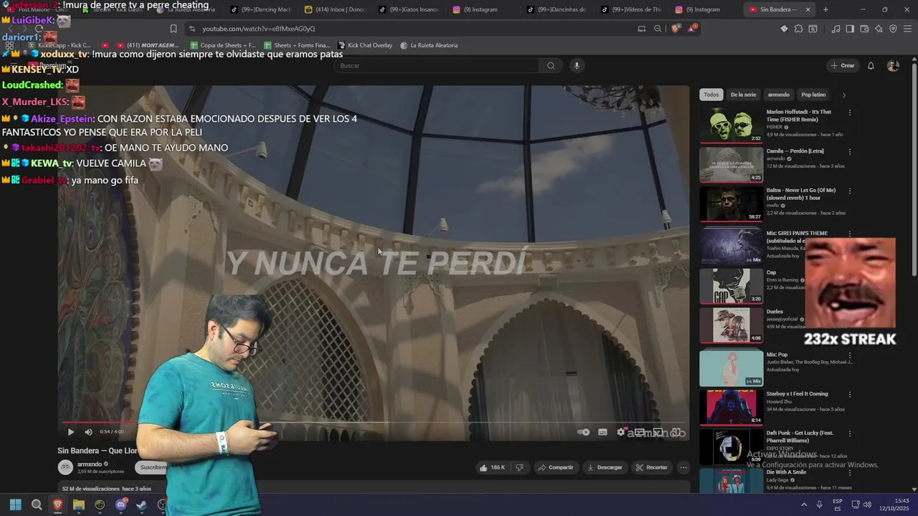Select the armxndo filter chip

(778, 95)
